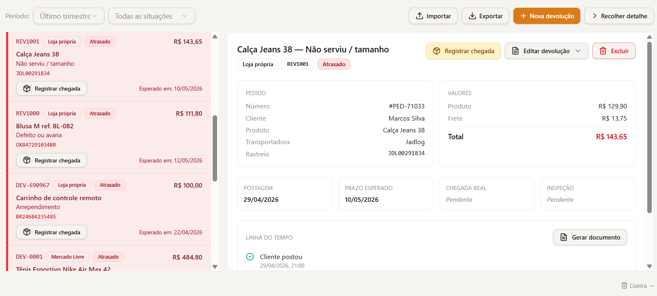Click the Jadlog carrier value
Viewport: 657px width, 296px height.
(x=415, y=142)
